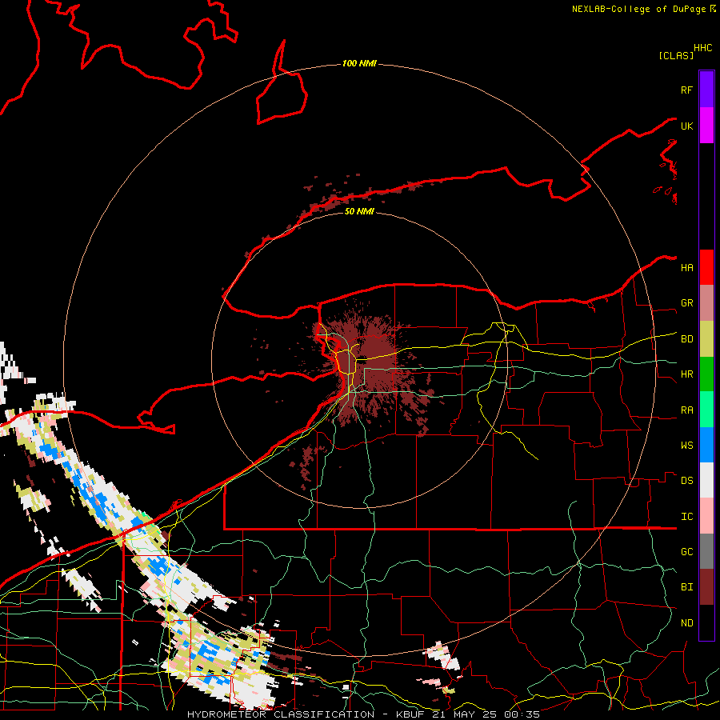Click the DS legend label
720x720 pixels.
click(x=686, y=481)
